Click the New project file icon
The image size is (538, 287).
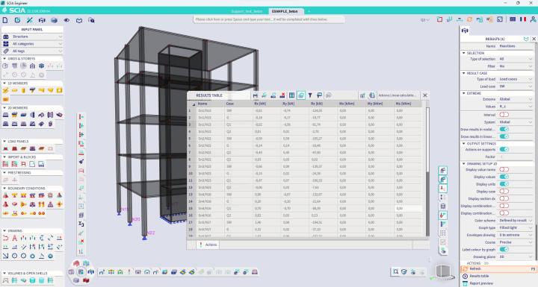tap(5, 20)
